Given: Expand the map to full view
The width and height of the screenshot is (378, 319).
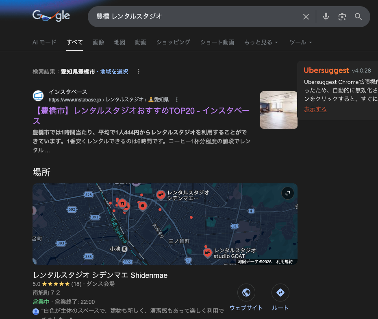Looking at the screenshot, I should tap(287, 194).
